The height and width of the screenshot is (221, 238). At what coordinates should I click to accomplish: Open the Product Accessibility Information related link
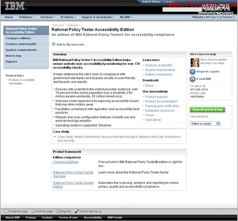22,81
